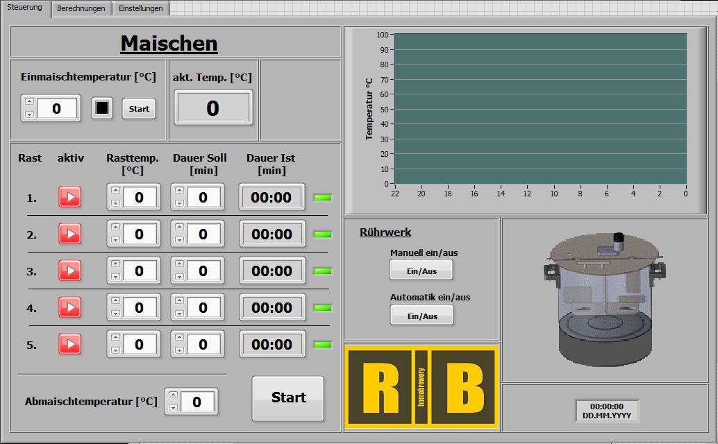Click the Dauer Soll field for Rast 2
Image resolution: width=718 pixels, height=444 pixels.
pos(203,234)
